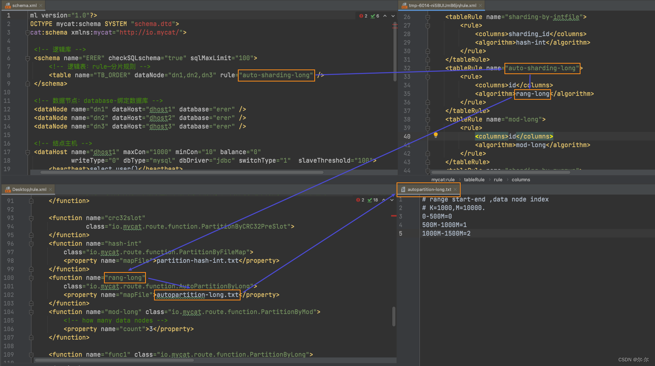Click "partition-hash-int.txt" property value on line 98

198,261
